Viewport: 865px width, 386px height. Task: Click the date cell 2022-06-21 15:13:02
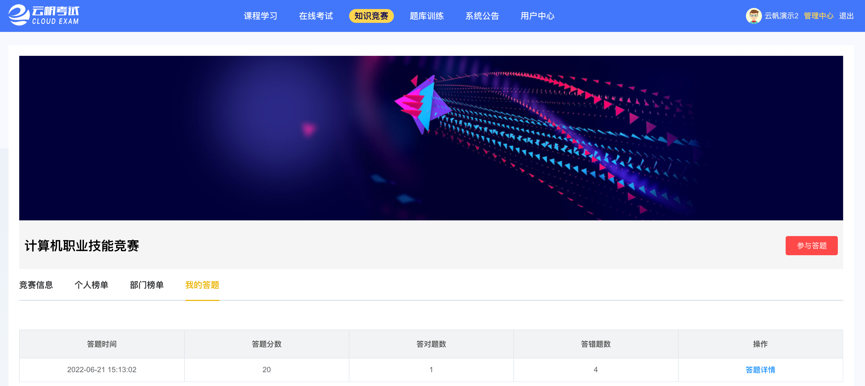click(x=102, y=370)
